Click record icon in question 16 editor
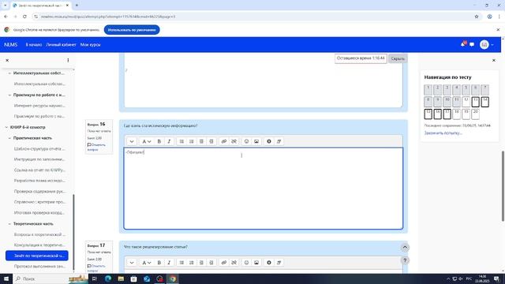Viewport: 505px width, 284px height. (269, 141)
